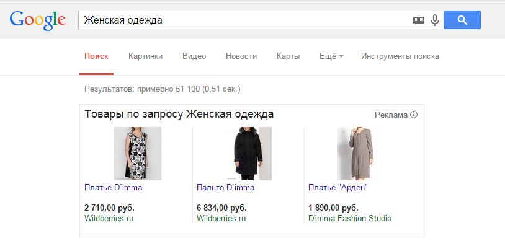This screenshot has height=246, width=505.
Task: Open Инструменты поиска options
Action: coord(400,56)
